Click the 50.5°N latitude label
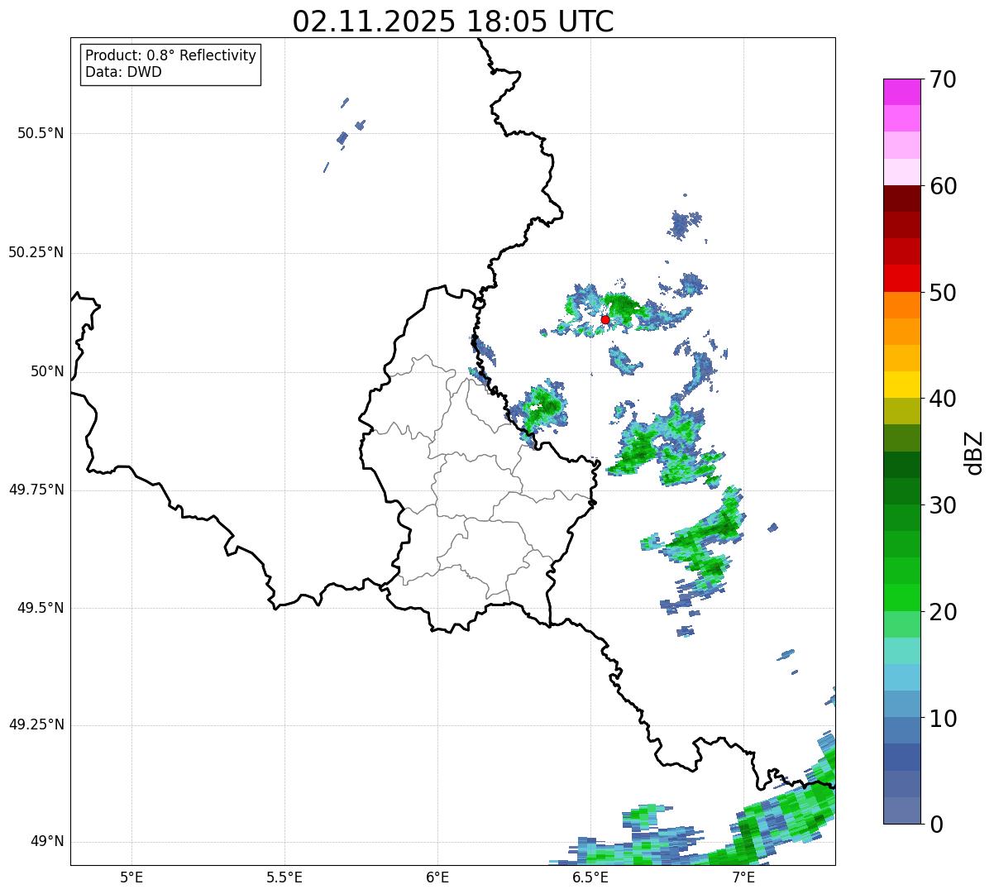Viewport: 994px width, 894px height. (x=41, y=133)
